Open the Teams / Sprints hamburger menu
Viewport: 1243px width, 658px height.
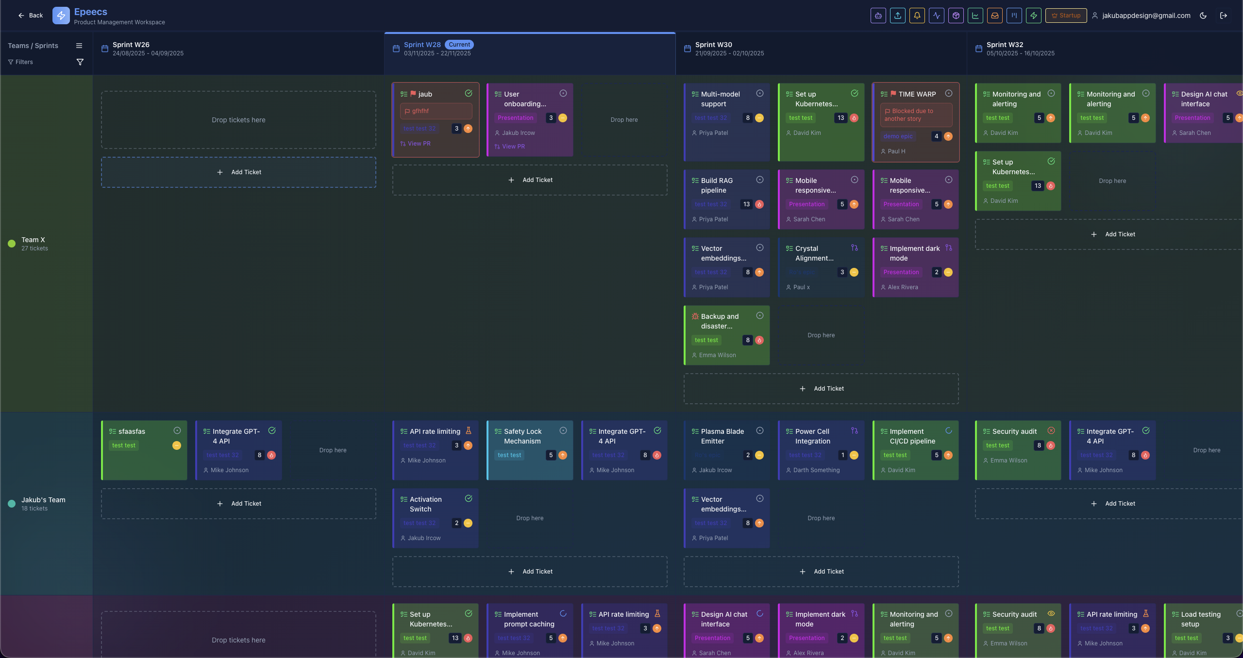coord(79,46)
